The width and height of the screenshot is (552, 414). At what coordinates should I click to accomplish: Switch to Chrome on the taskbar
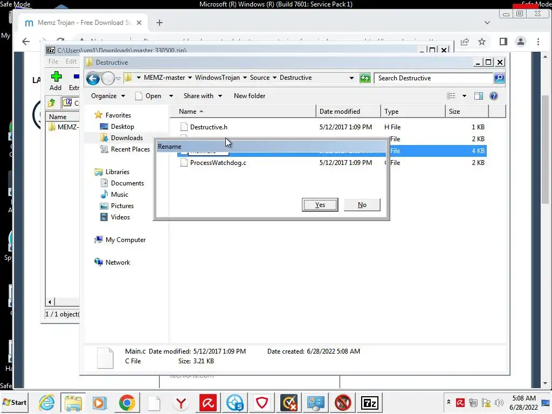point(127,403)
